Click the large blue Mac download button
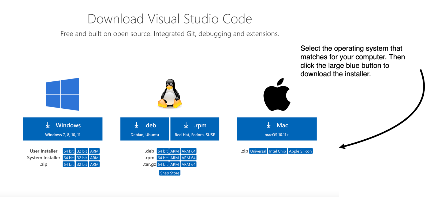 coord(277,129)
